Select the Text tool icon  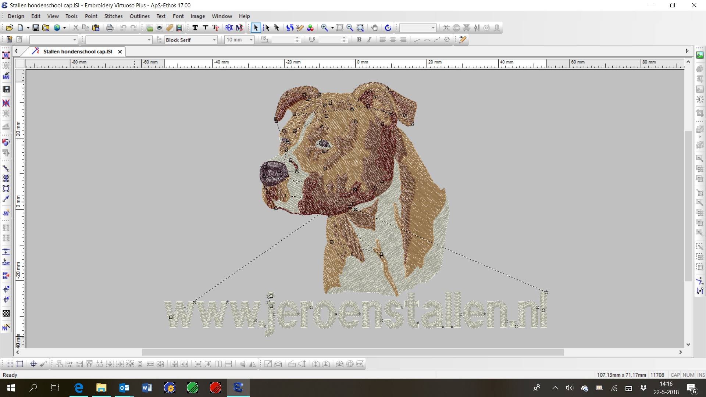click(195, 28)
